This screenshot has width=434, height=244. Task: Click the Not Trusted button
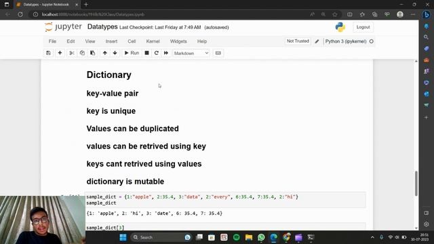pos(298,41)
